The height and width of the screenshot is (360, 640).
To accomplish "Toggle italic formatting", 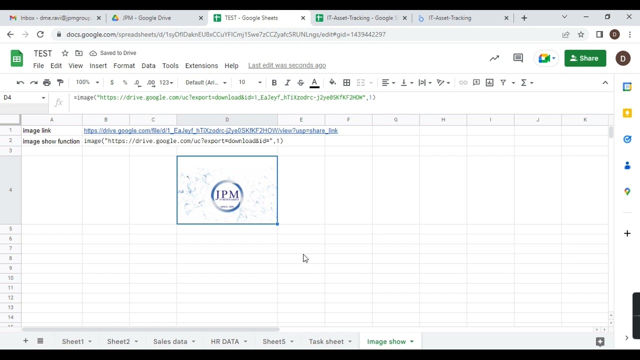I will [287, 82].
